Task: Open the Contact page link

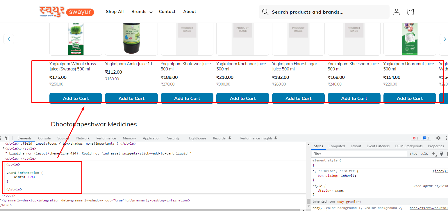Action: coord(167,12)
